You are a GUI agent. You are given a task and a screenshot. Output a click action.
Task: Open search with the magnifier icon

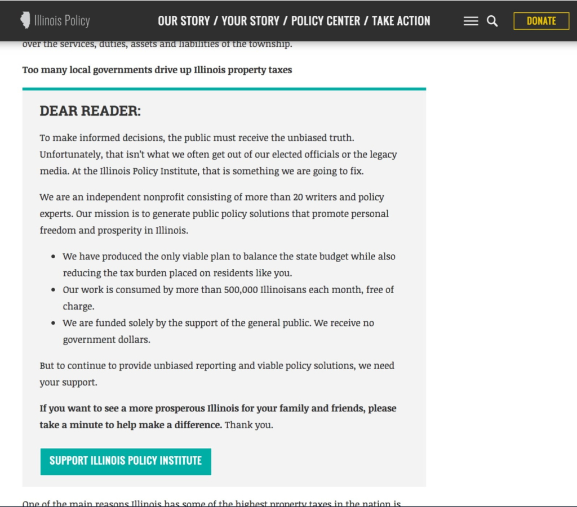click(492, 21)
